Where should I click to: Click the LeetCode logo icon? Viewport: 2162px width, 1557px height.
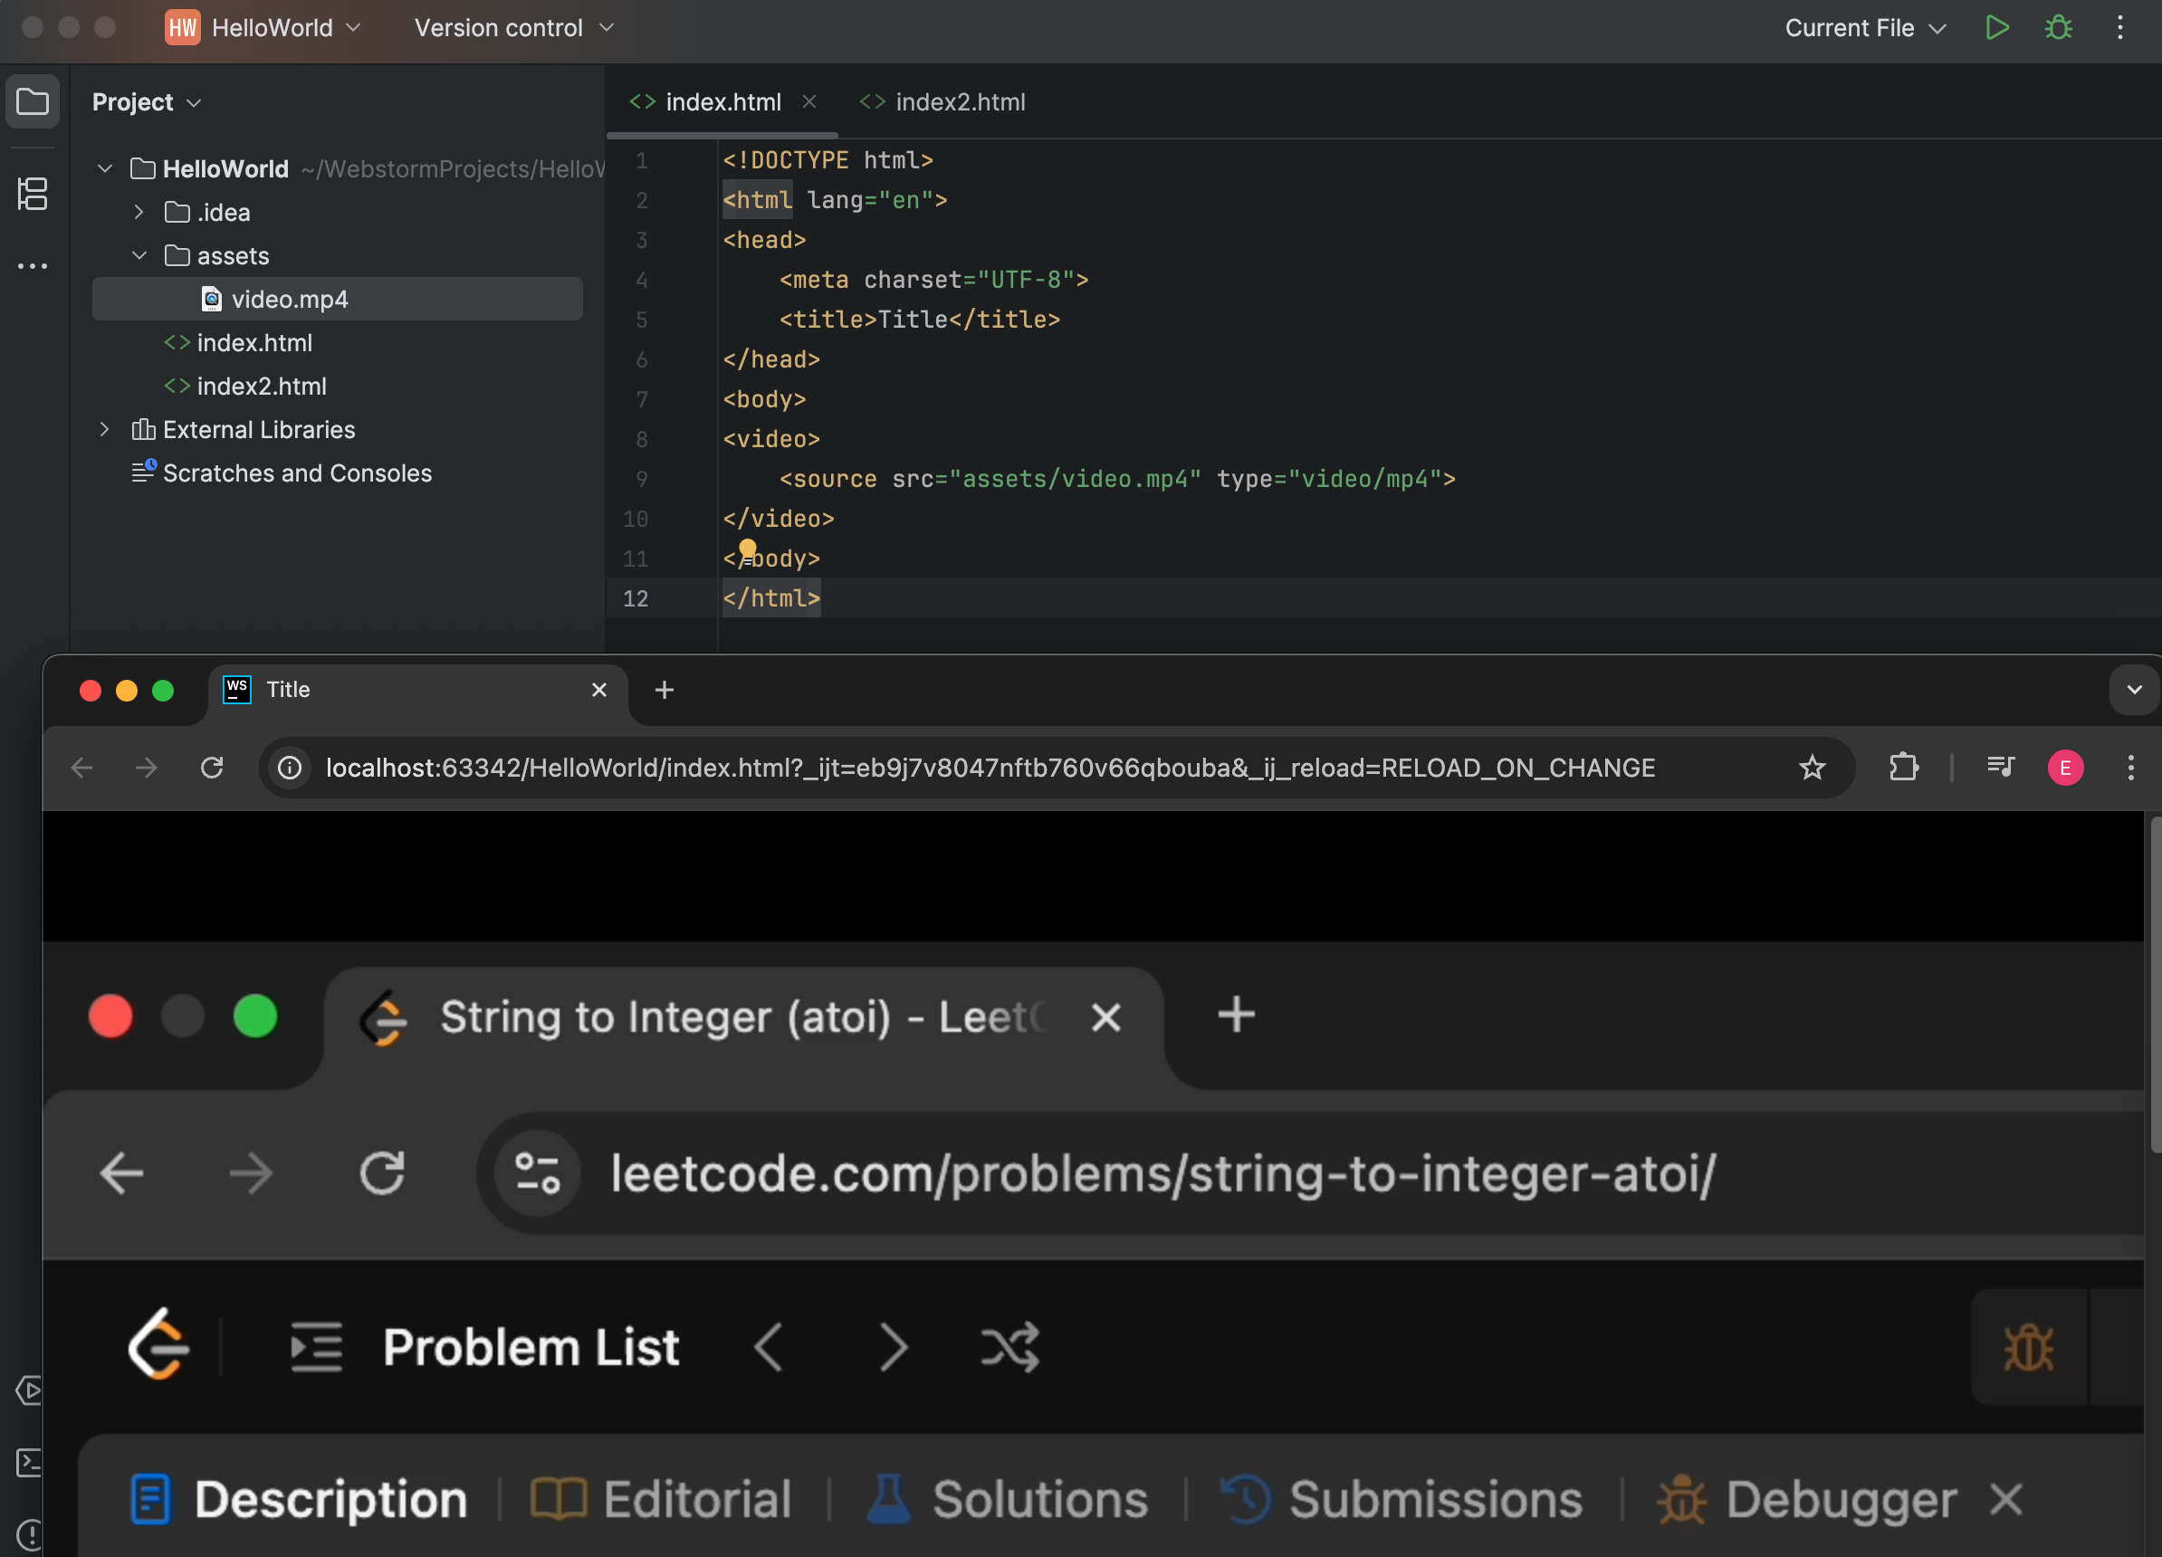point(158,1346)
